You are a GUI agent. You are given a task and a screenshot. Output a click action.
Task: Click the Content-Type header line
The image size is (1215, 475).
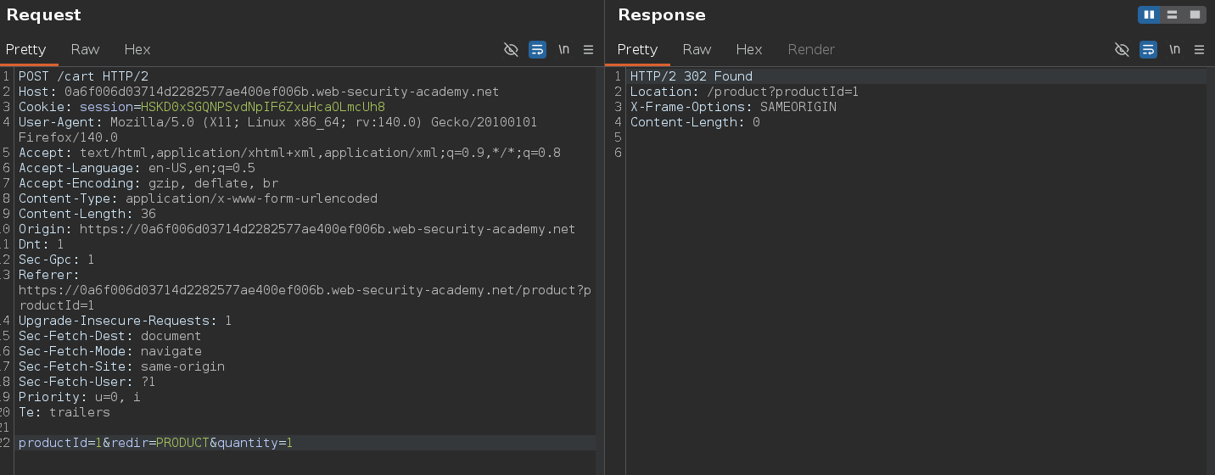click(198, 198)
